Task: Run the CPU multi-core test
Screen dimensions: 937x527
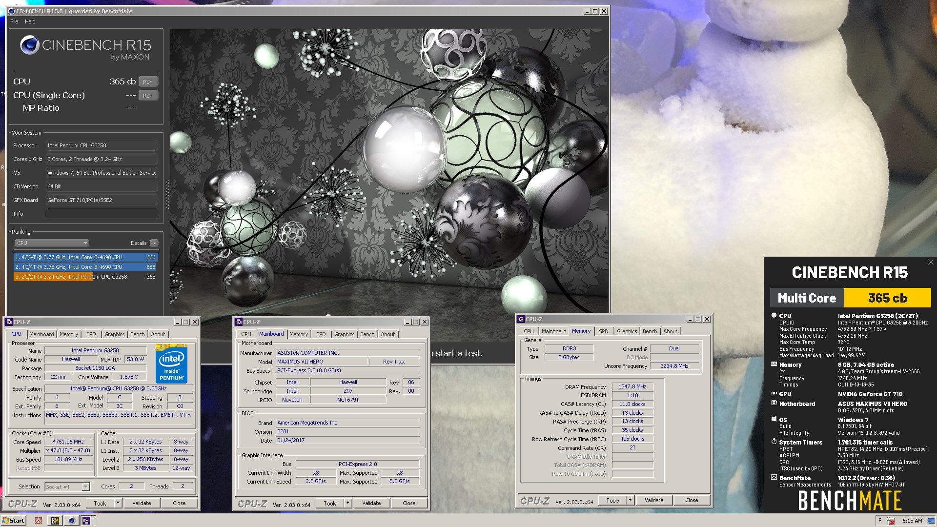Action: coord(148,82)
